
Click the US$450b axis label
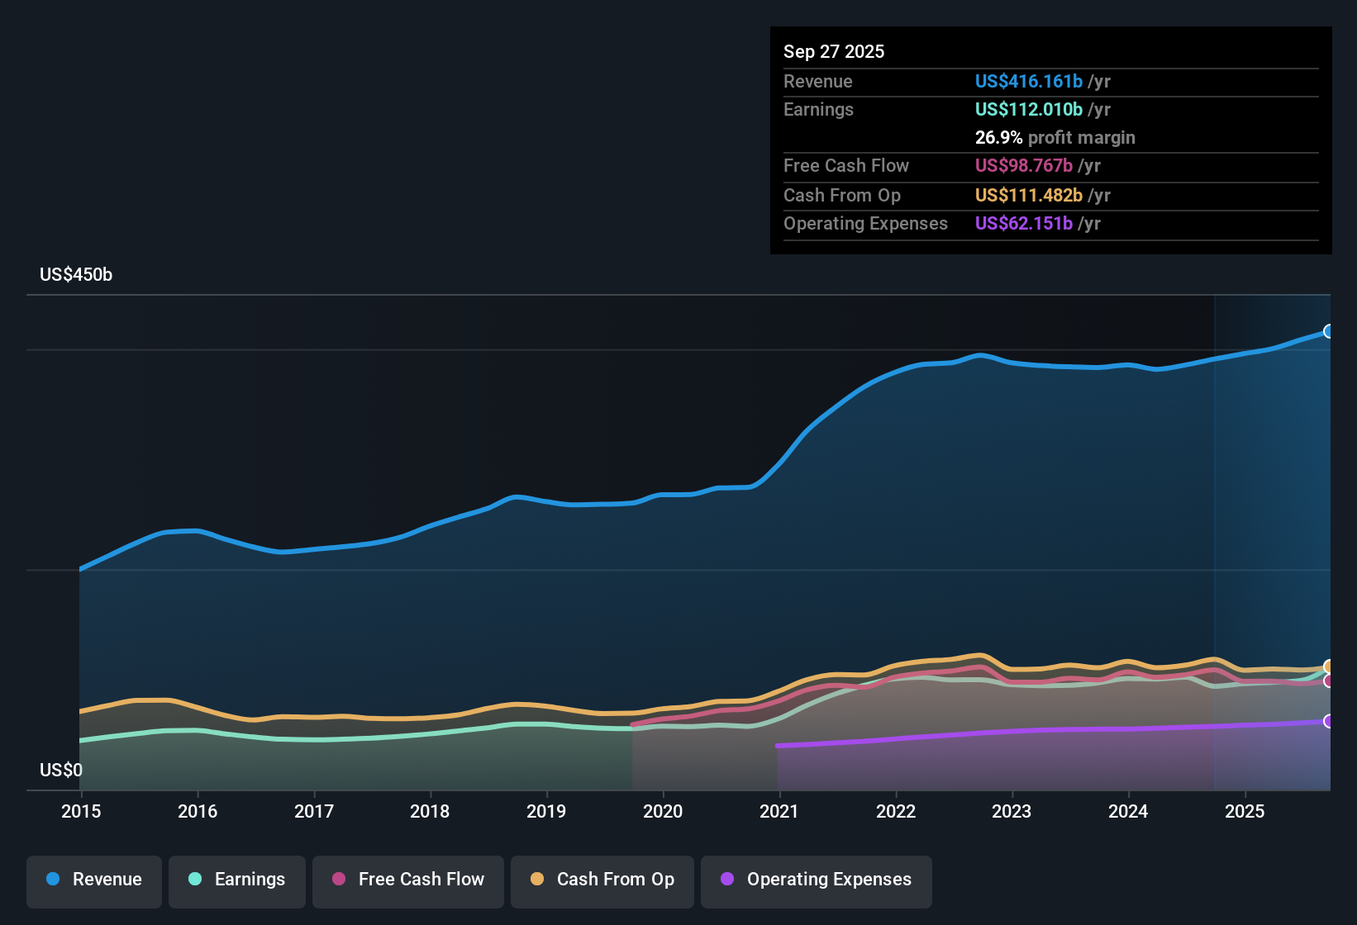tap(76, 274)
